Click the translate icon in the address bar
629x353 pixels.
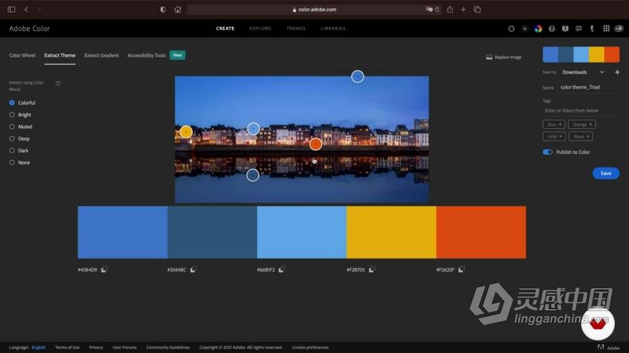point(429,9)
